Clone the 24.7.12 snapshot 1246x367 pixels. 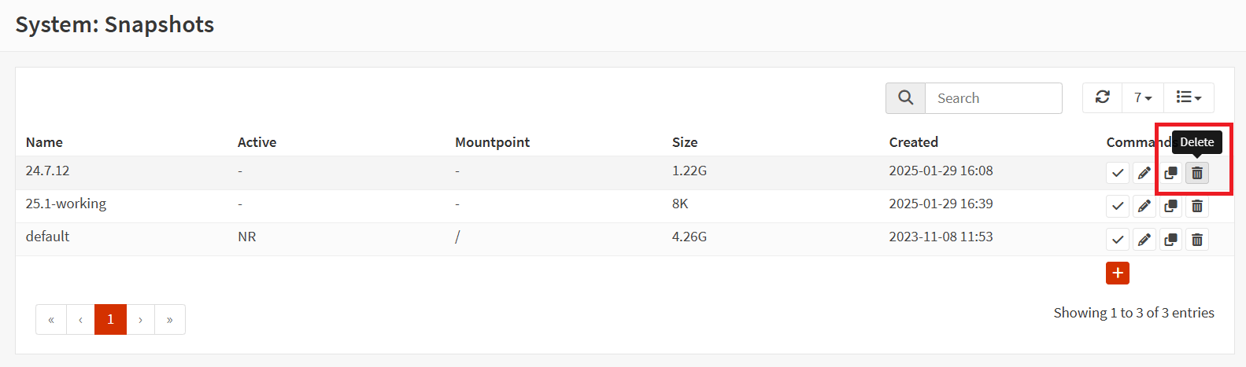(1171, 173)
